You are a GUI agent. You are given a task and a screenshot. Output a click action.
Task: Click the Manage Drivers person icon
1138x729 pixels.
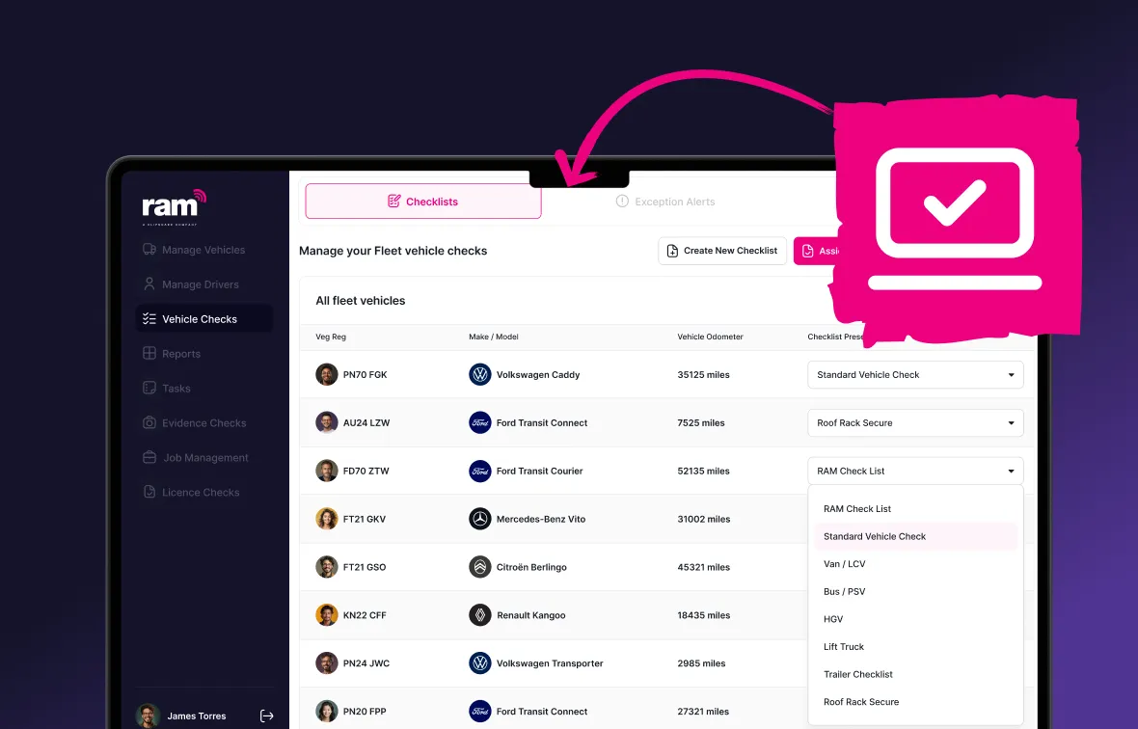tap(149, 283)
